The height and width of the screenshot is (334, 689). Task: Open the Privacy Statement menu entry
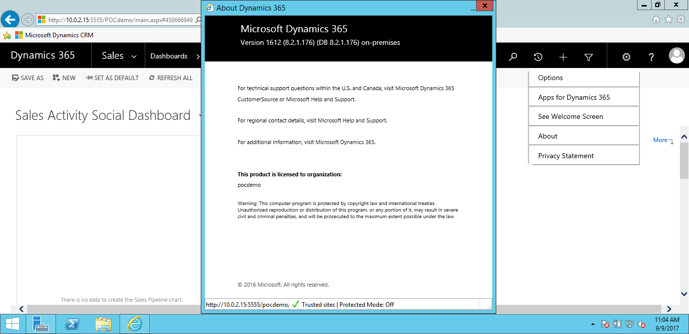[565, 155]
